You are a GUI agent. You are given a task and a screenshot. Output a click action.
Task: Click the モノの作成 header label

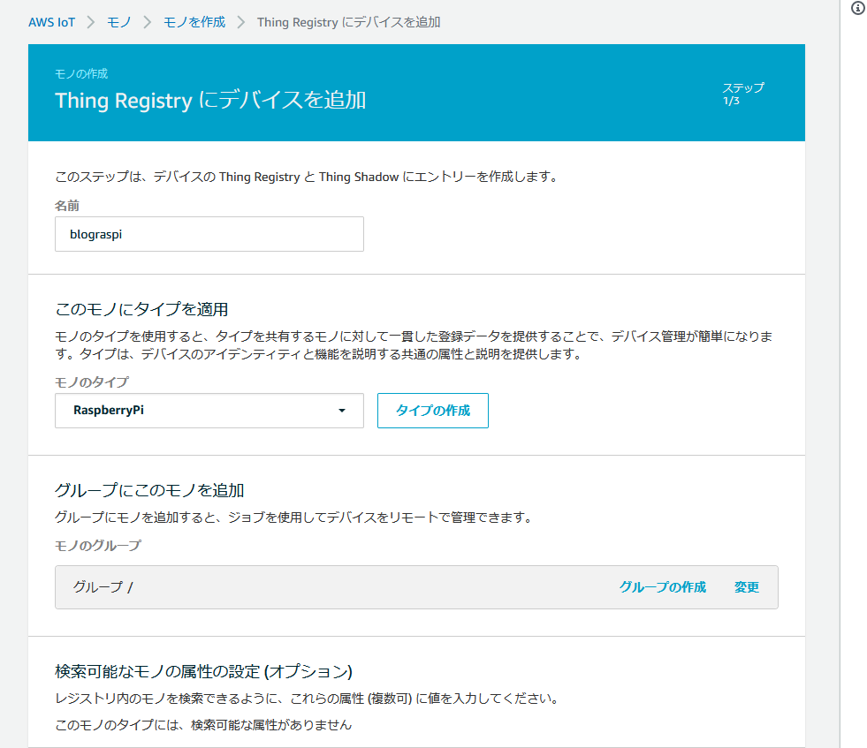point(81,73)
